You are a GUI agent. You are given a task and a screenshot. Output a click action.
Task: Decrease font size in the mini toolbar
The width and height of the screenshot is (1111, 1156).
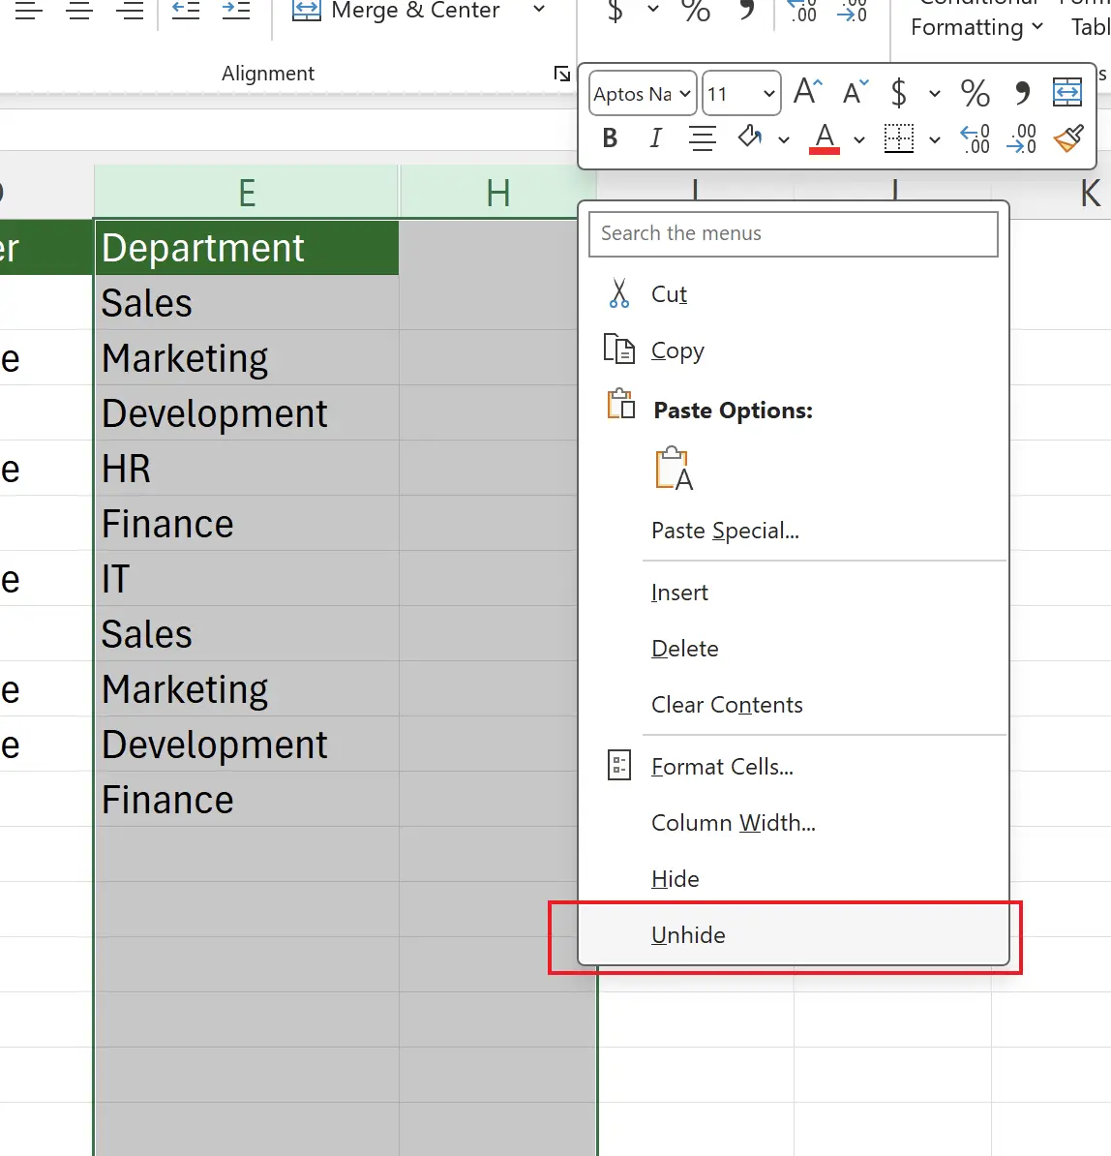[x=856, y=93]
